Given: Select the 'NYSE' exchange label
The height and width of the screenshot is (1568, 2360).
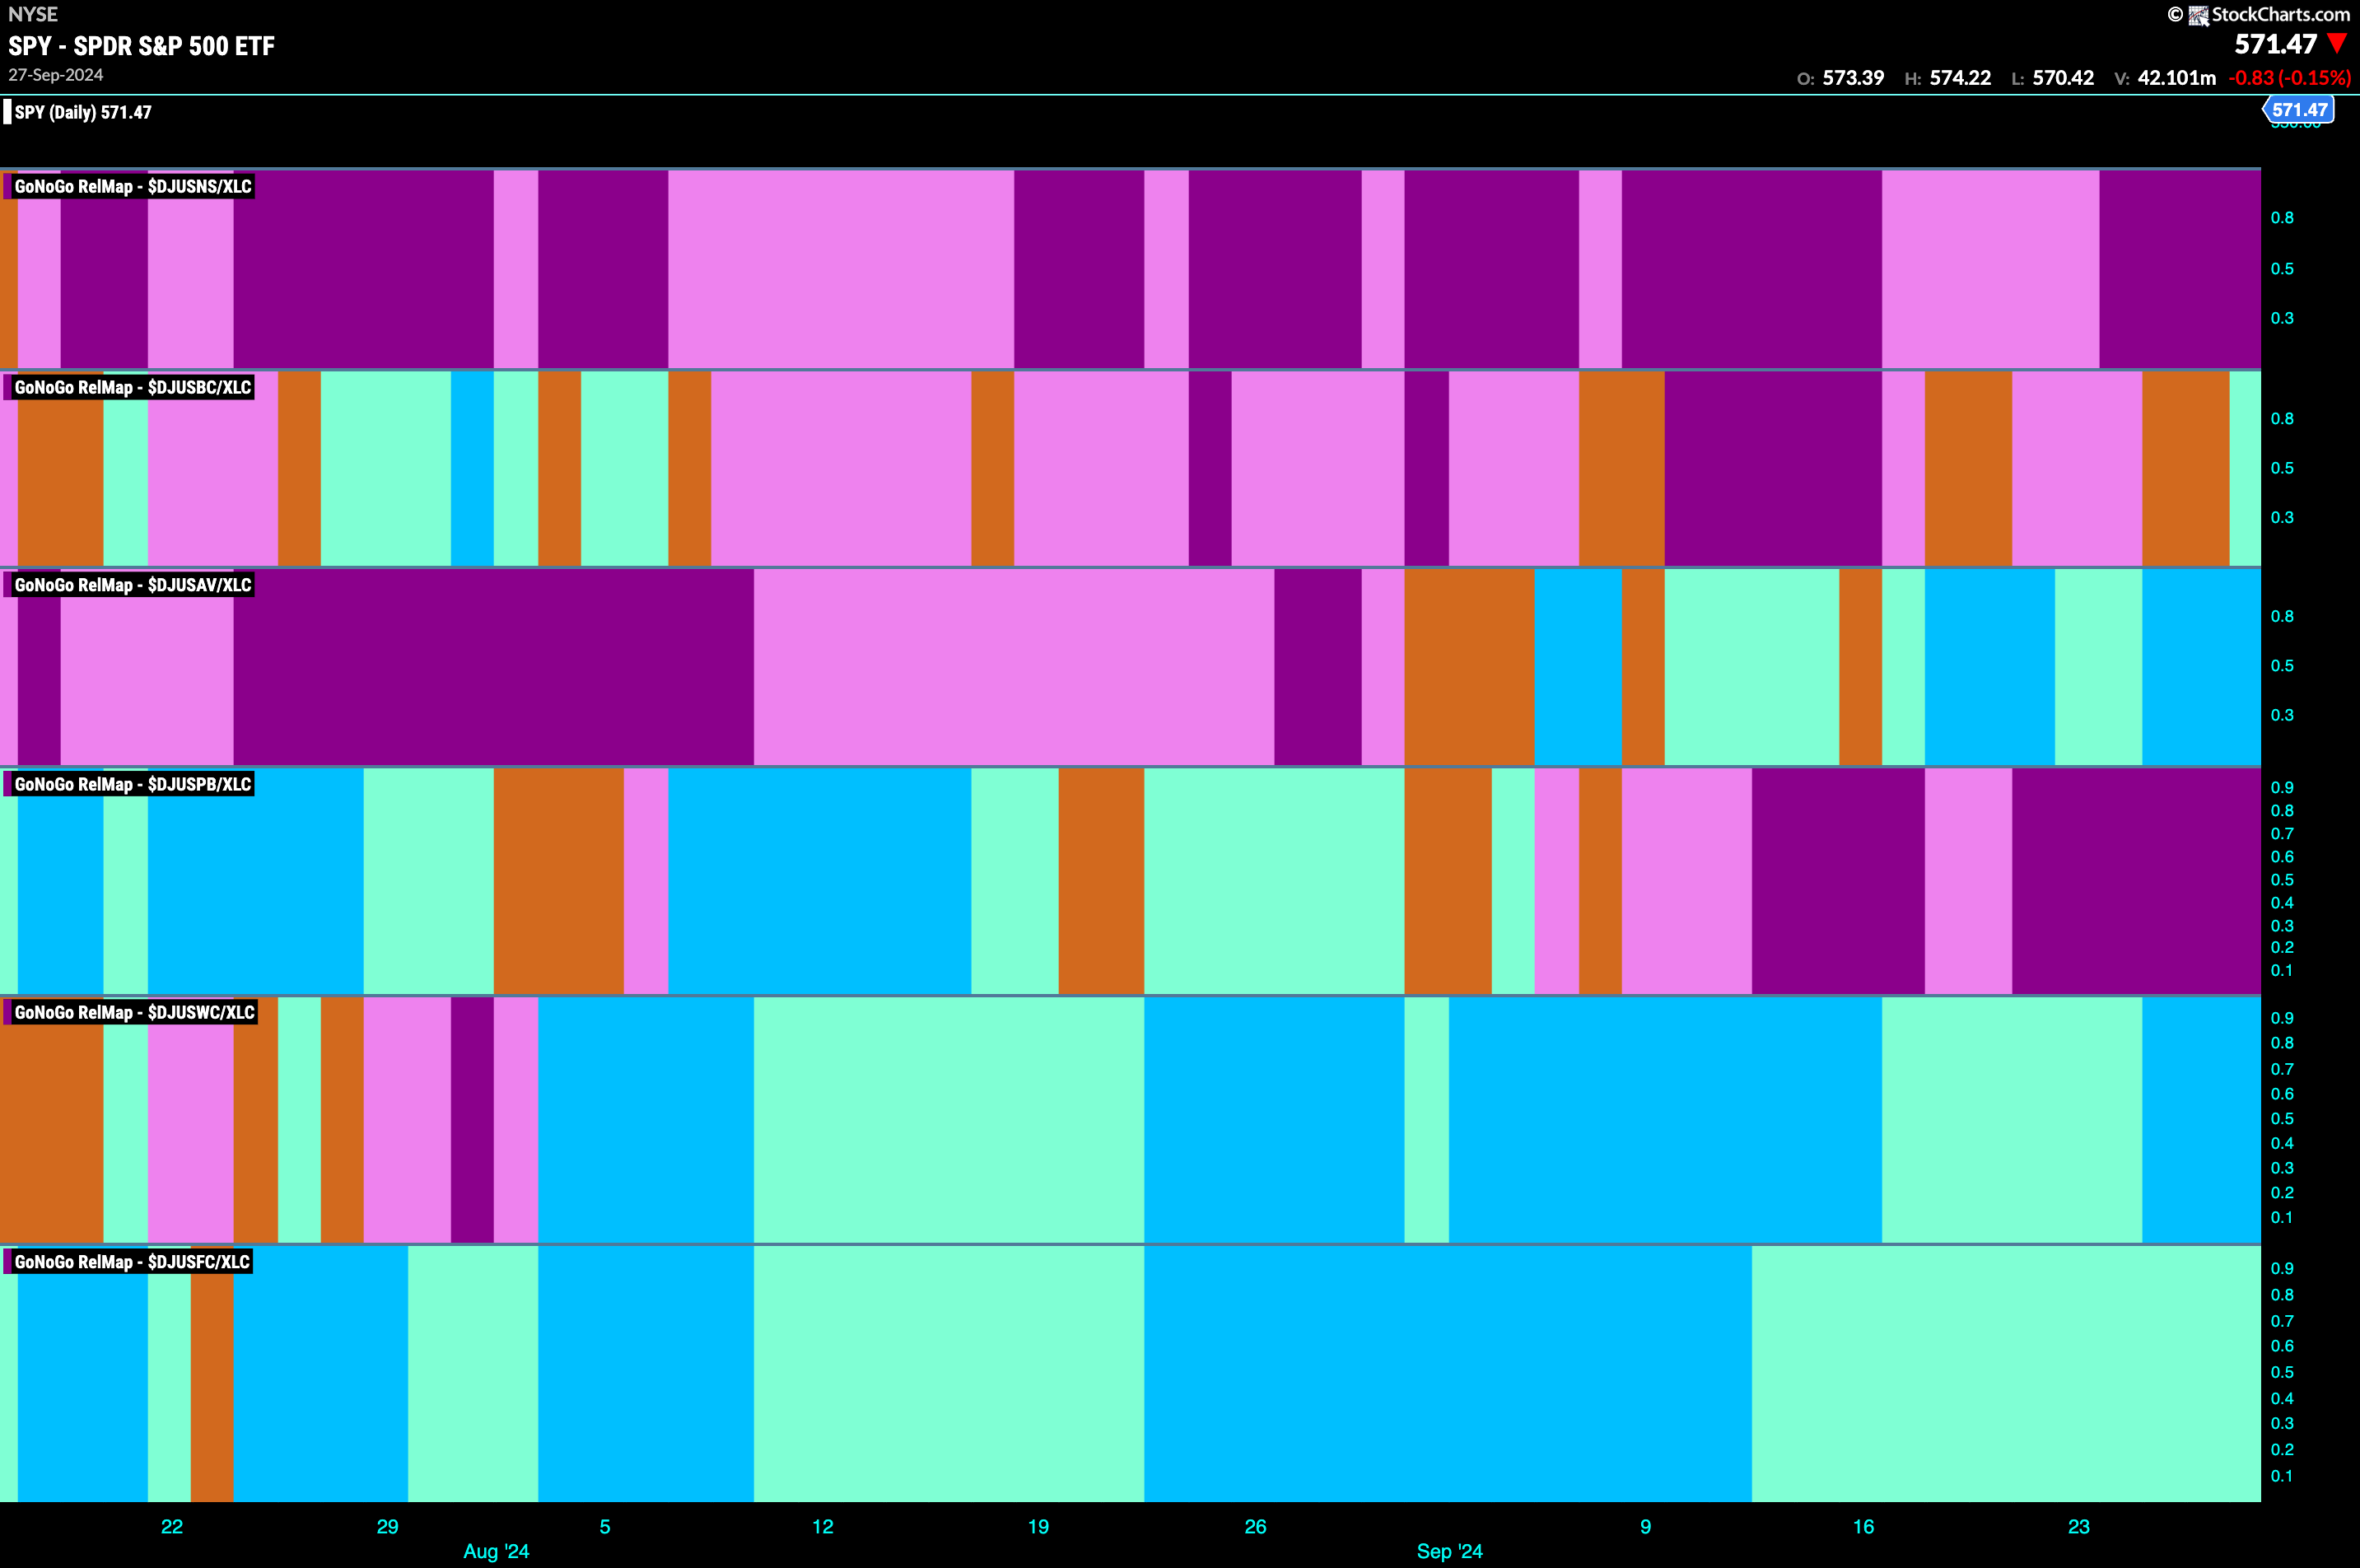Looking at the screenshot, I should [x=33, y=14].
